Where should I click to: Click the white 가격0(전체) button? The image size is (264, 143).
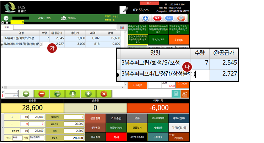(x=179, y=128)
